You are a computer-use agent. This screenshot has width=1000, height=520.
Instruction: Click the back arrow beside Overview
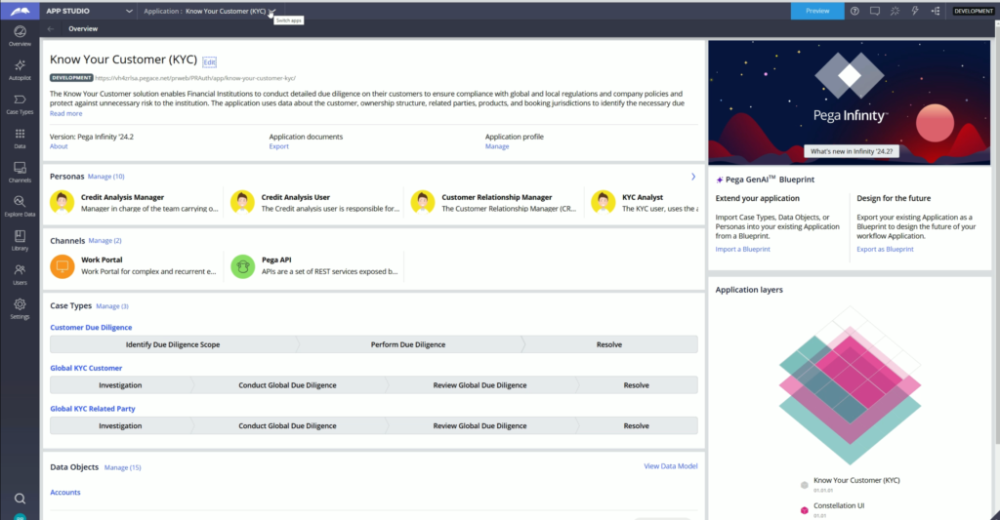click(51, 28)
